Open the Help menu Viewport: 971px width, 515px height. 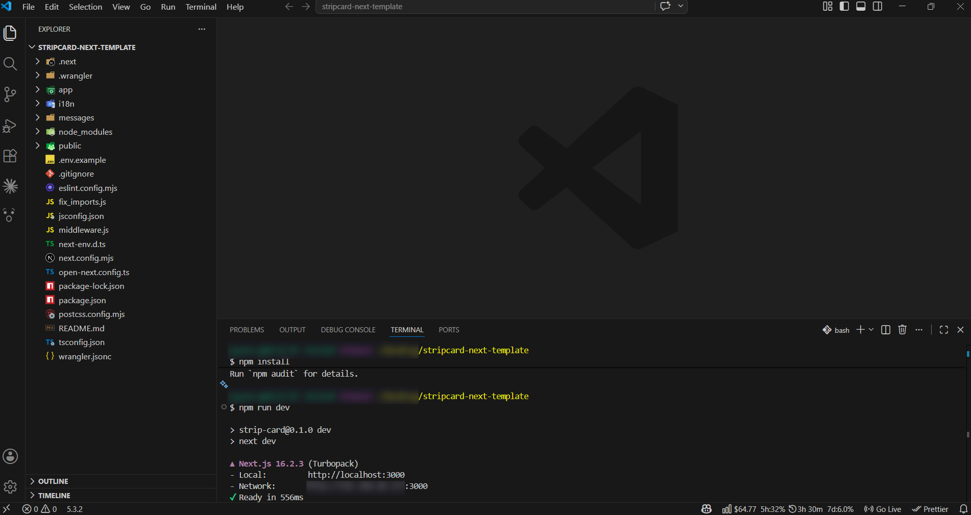click(235, 7)
